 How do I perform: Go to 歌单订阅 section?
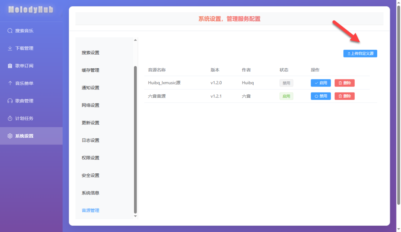(x=31, y=66)
